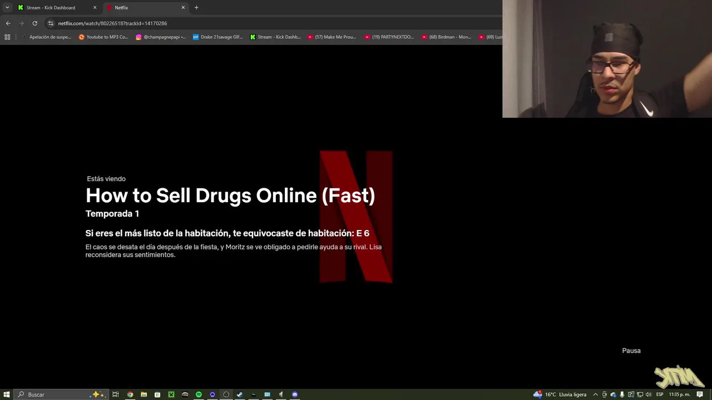
Task: Open the (19) PARTYNEXTDO... bookmark
Action: 389,37
